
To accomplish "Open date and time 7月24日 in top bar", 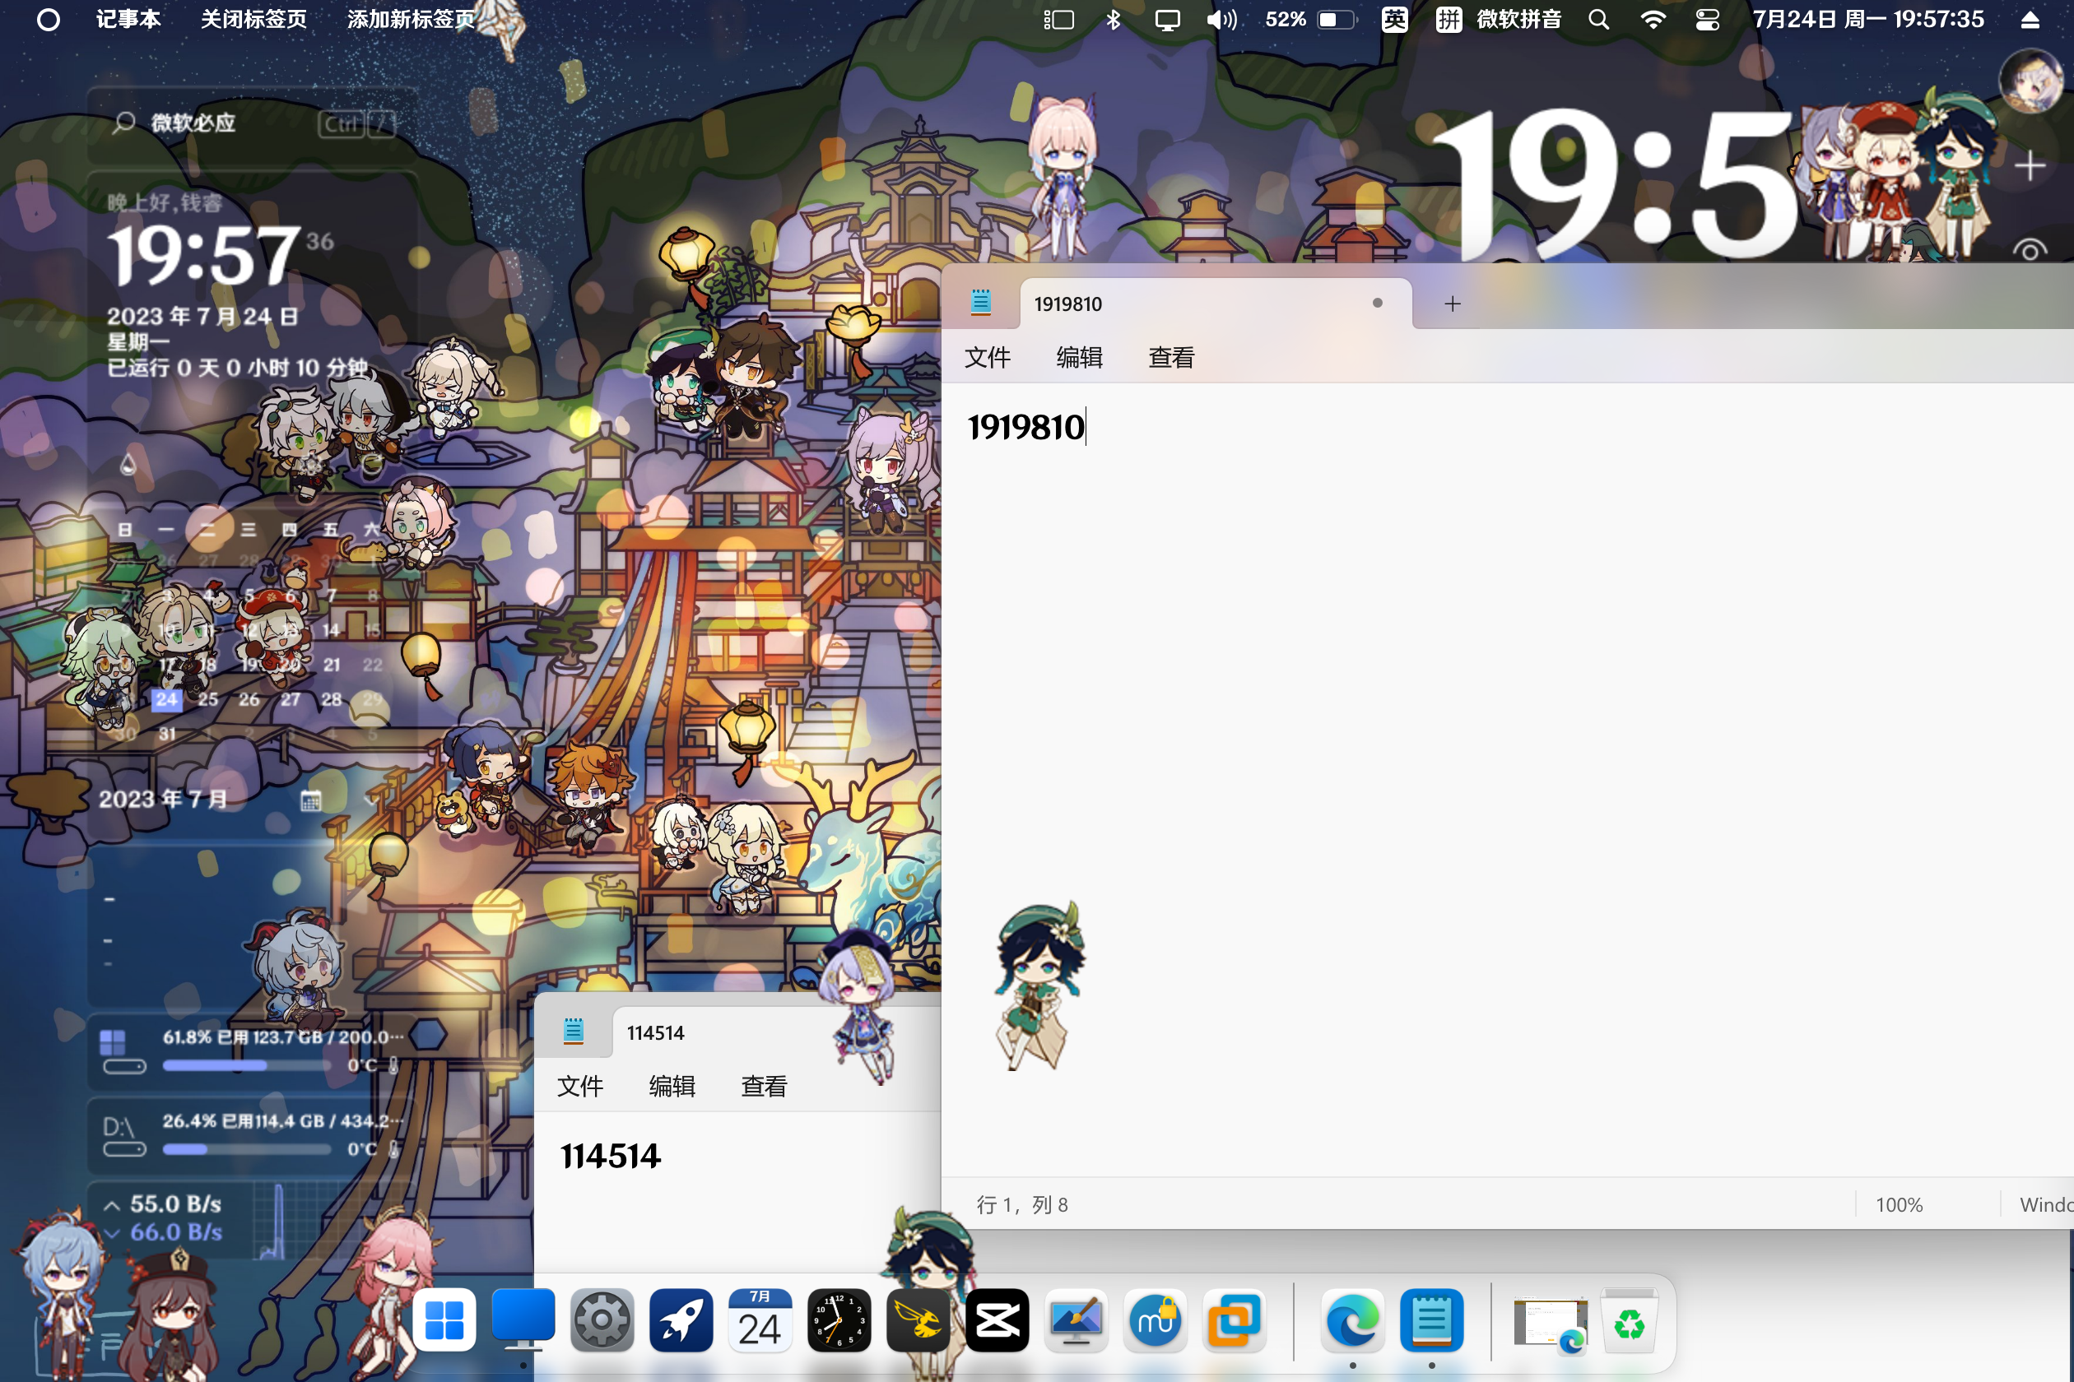I will click(x=1867, y=20).
